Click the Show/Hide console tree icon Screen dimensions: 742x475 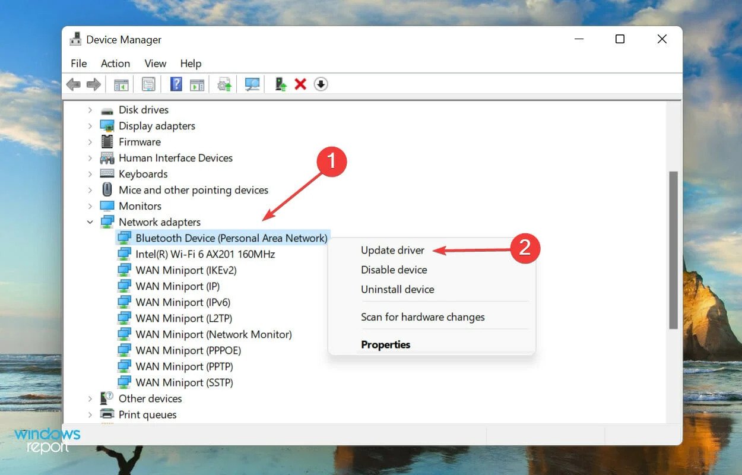121,84
